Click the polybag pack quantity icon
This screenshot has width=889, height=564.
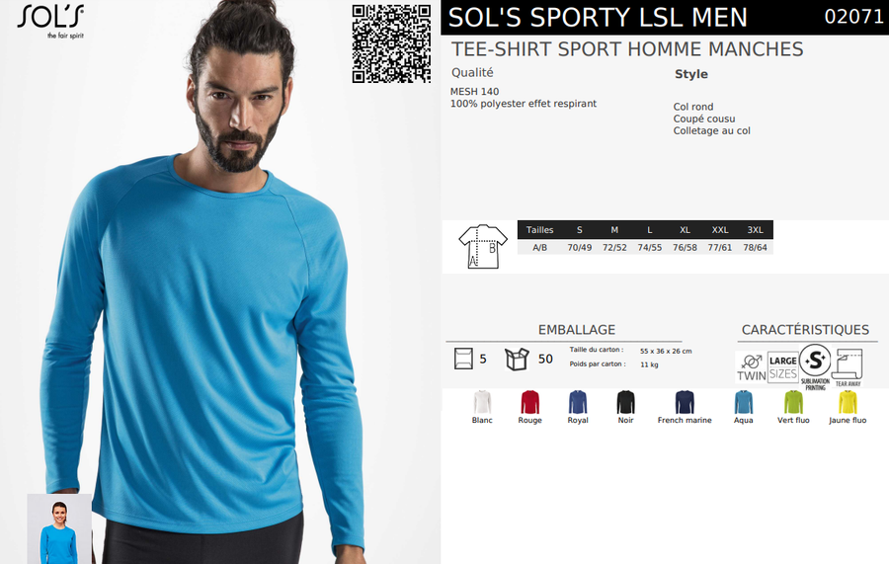click(463, 359)
